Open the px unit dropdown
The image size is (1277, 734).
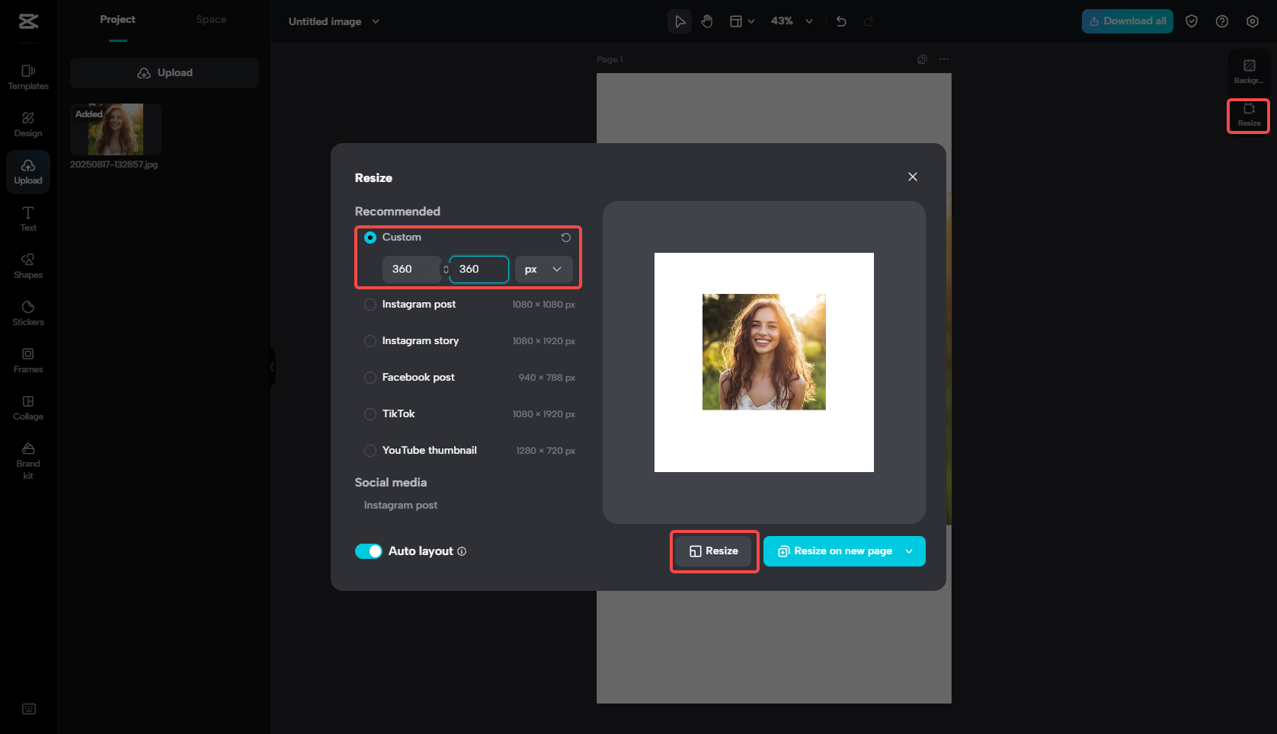click(543, 270)
